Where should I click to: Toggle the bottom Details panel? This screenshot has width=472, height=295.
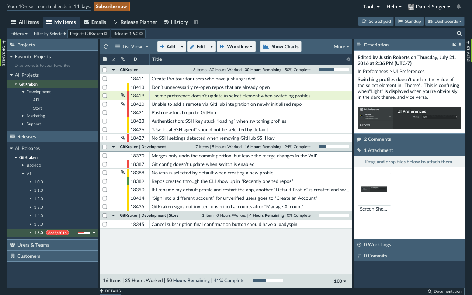coord(110,291)
